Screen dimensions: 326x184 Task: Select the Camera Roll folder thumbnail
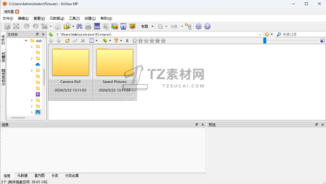coord(71,73)
